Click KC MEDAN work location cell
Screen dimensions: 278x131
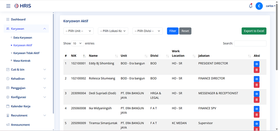[x=179, y=123]
